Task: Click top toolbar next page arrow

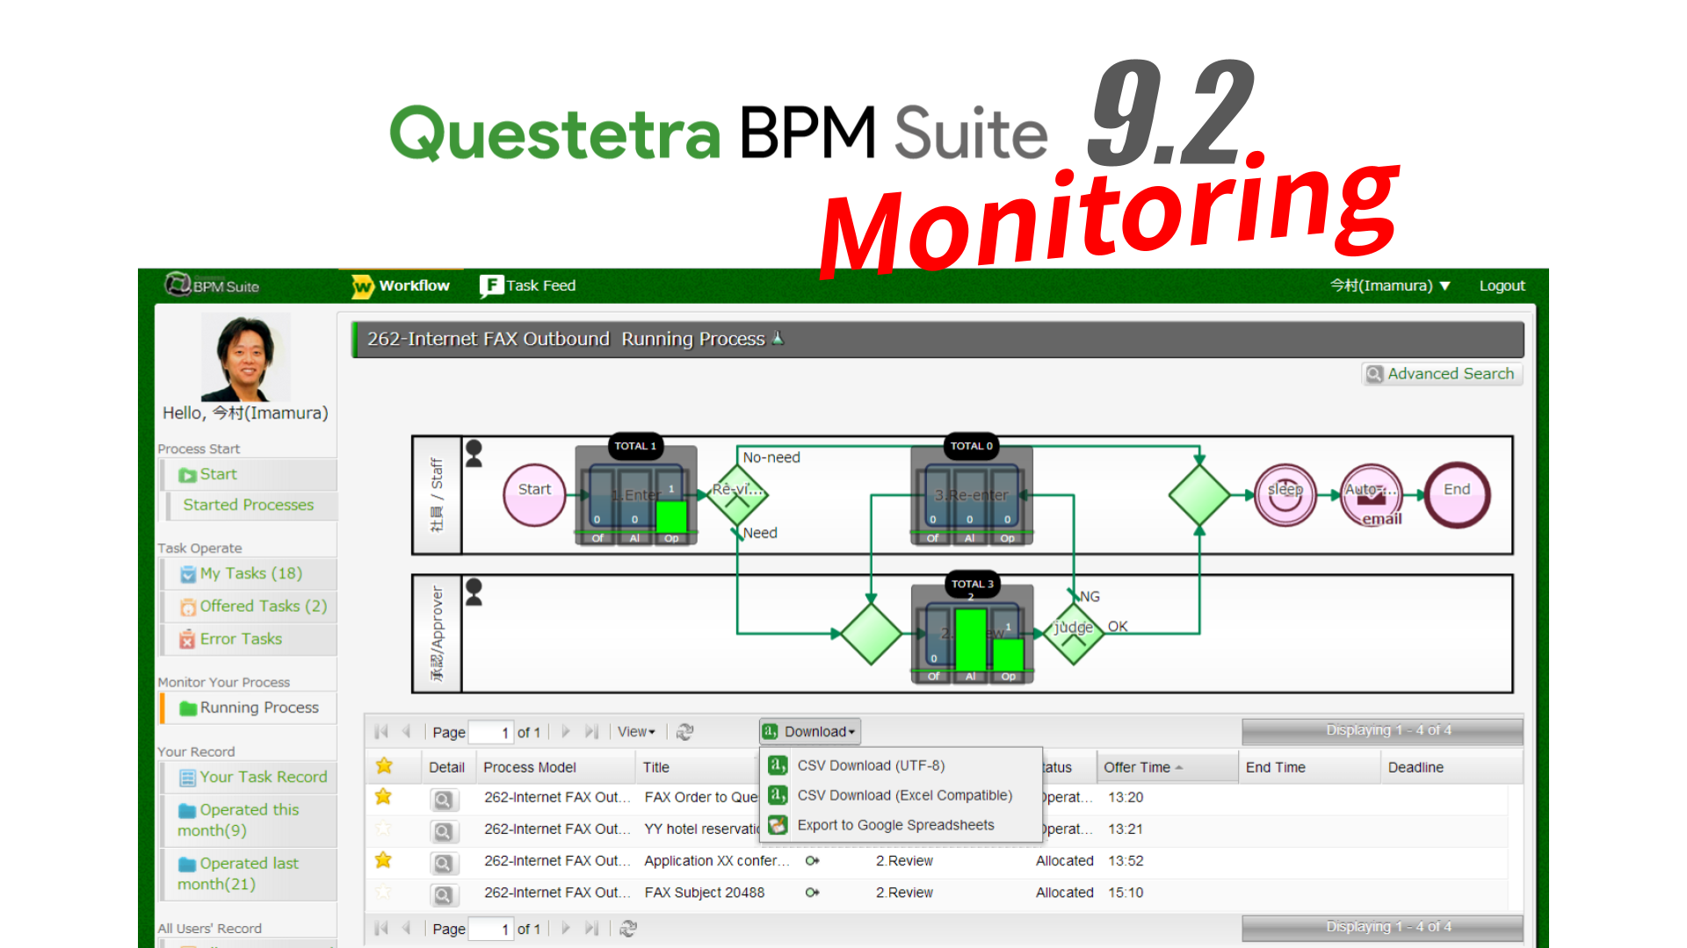Action: pyautogui.click(x=566, y=731)
